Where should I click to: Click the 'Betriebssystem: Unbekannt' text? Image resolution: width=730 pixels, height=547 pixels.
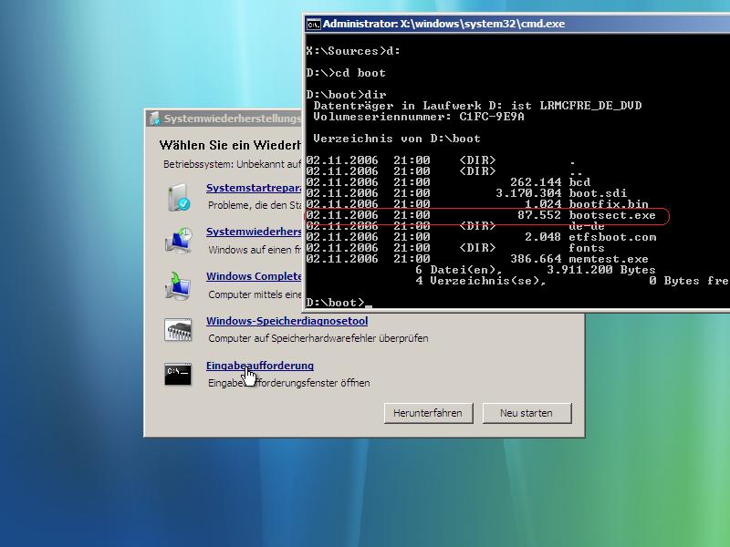[233, 164]
